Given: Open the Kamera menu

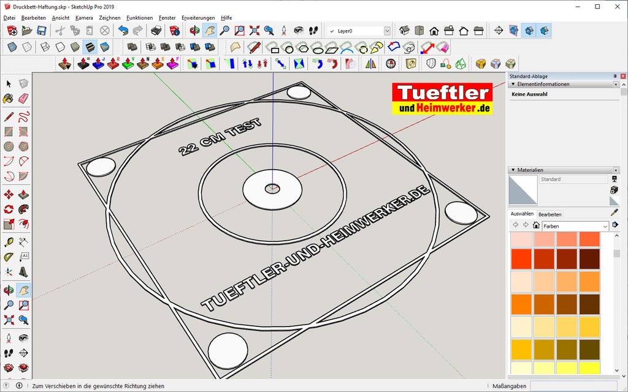Looking at the screenshot, I should pos(84,18).
